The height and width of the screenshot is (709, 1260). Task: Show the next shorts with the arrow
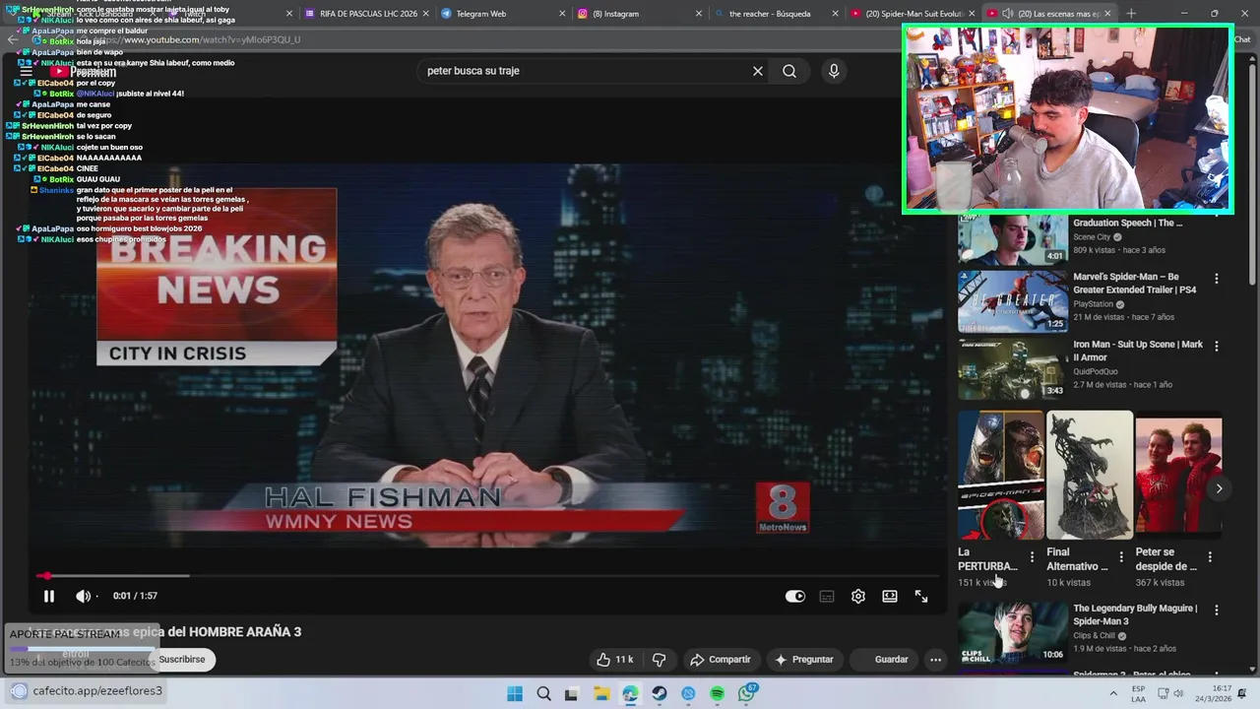[1219, 488]
